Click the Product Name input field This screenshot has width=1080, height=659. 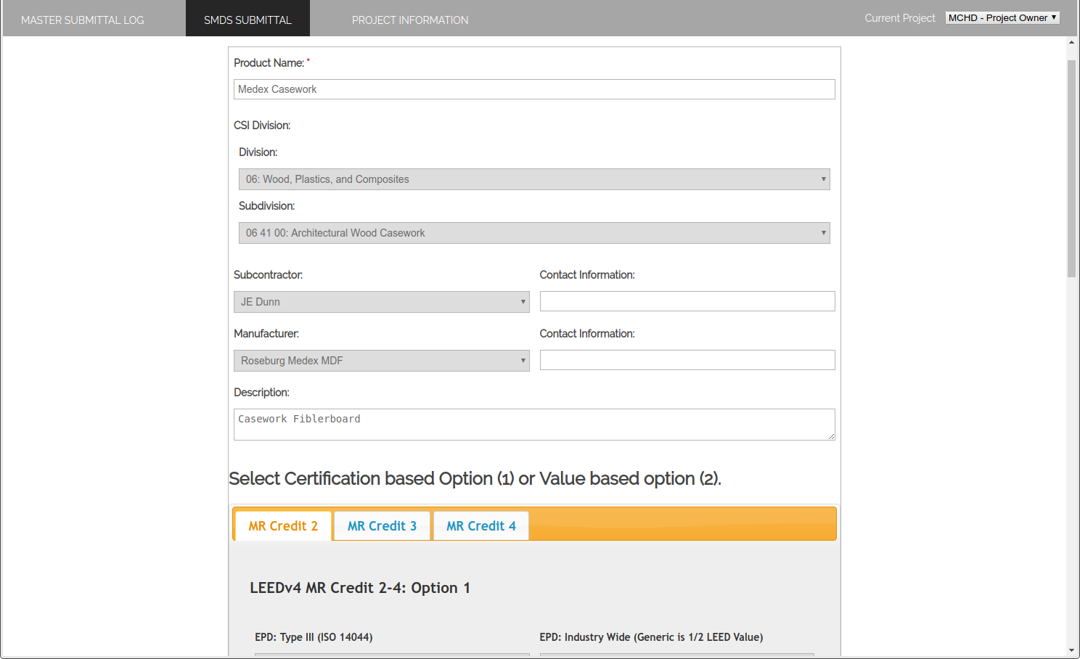(534, 89)
